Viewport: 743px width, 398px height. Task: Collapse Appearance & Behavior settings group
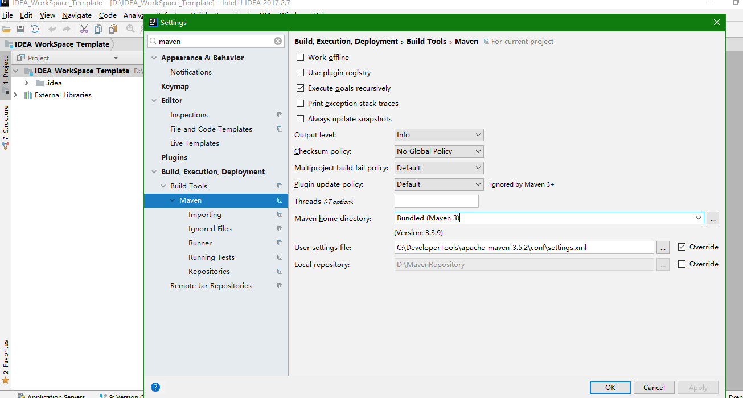(154, 58)
